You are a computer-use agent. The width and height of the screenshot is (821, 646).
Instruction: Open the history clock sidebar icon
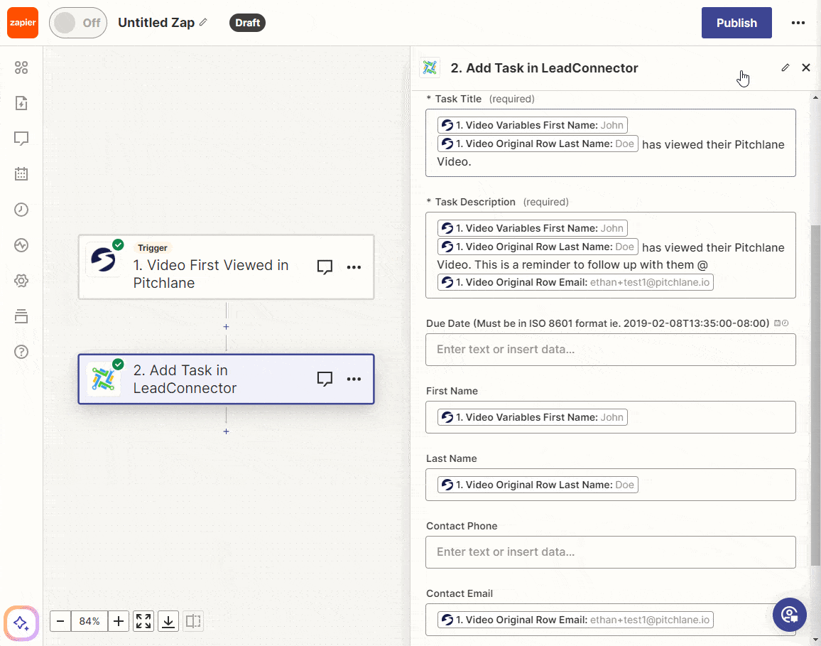tap(21, 210)
